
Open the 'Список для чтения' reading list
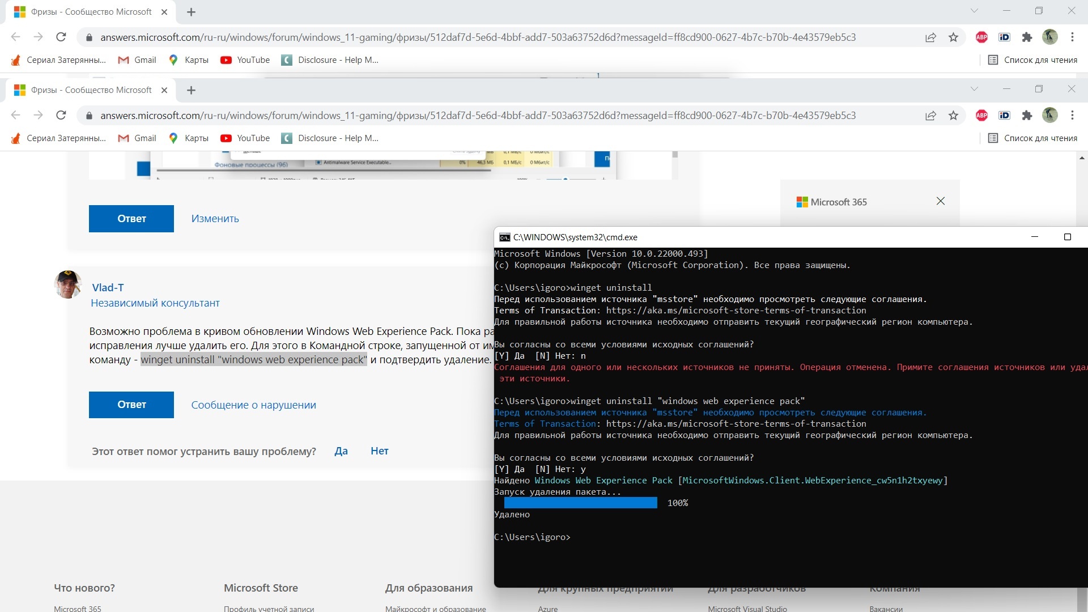pos(1034,59)
